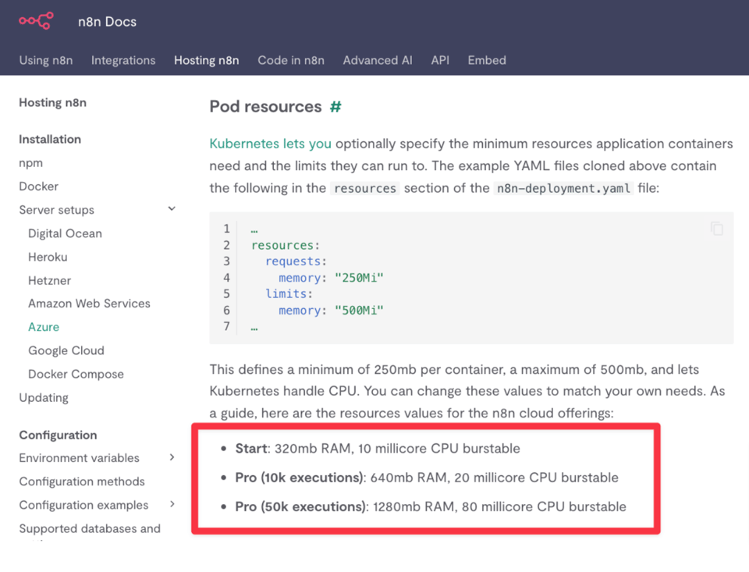Open the 'Supported databases and' sidebar link
The height and width of the screenshot is (572, 749).
point(90,528)
